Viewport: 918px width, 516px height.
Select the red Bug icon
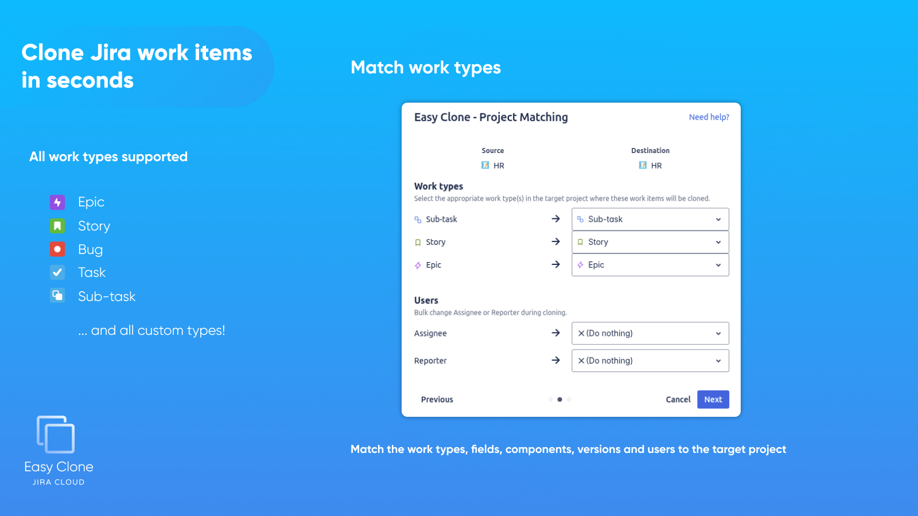pyautogui.click(x=57, y=249)
